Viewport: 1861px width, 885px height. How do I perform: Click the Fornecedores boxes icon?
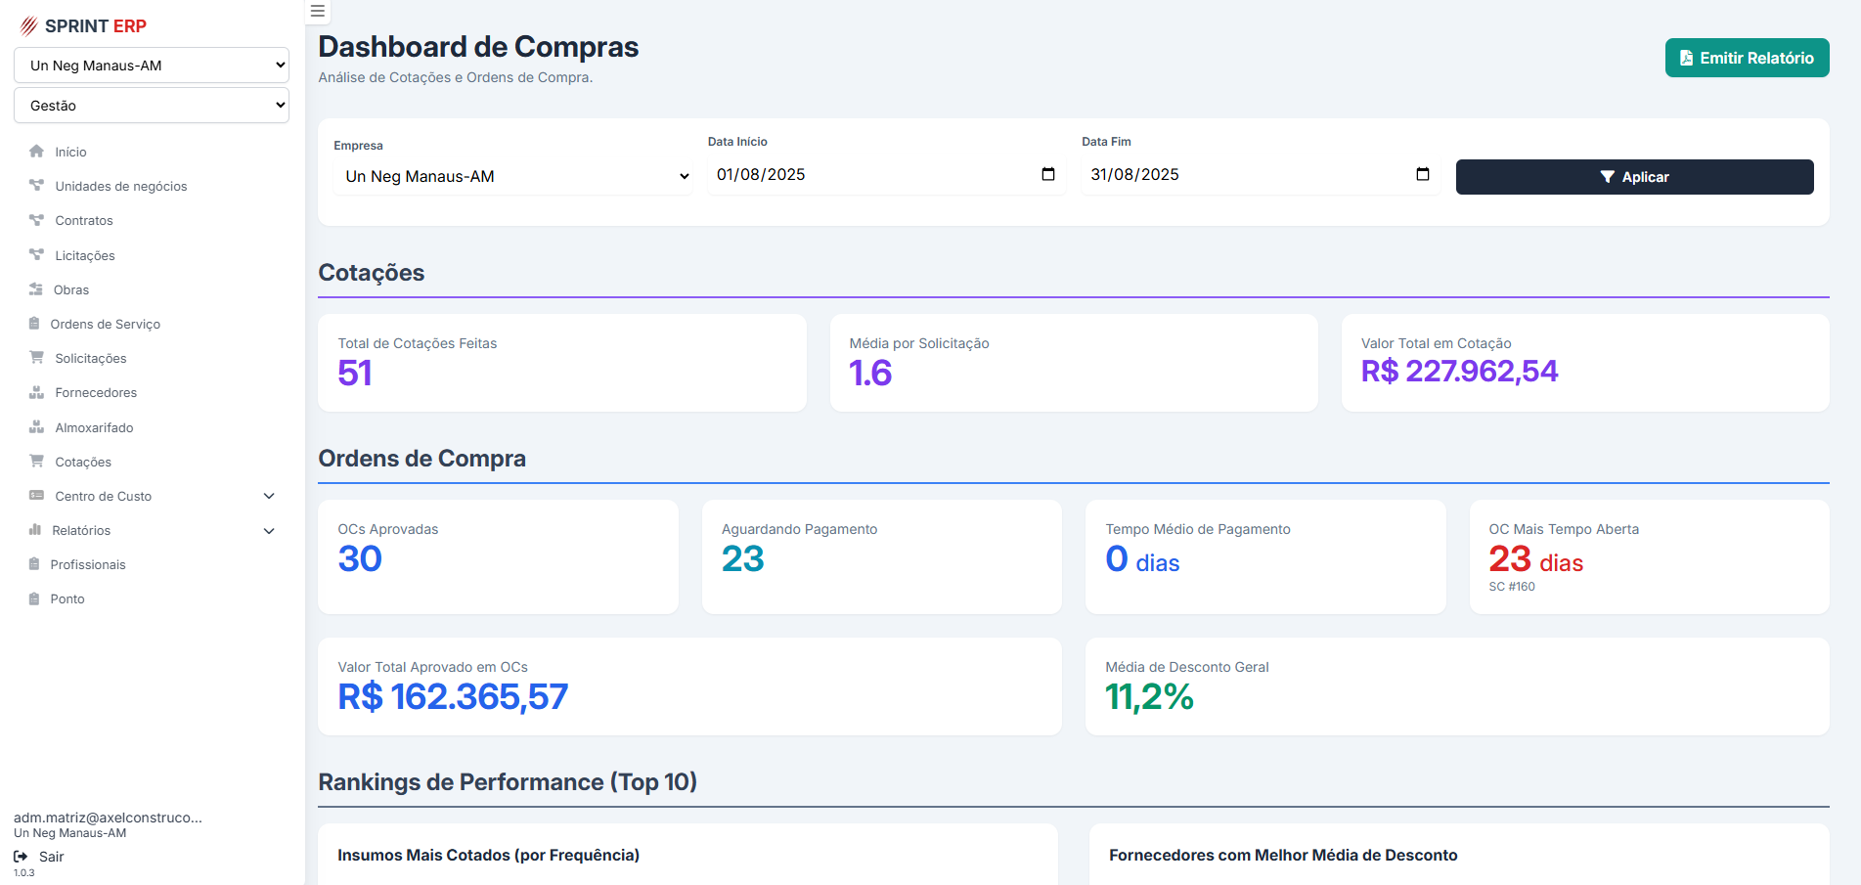click(x=37, y=392)
